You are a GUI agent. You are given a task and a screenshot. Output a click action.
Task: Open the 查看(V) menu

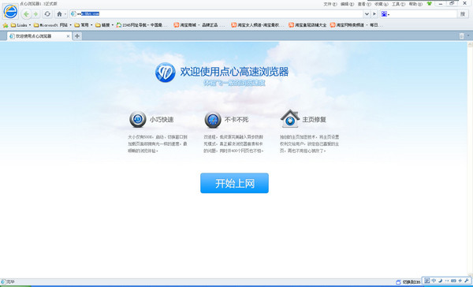click(x=364, y=4)
